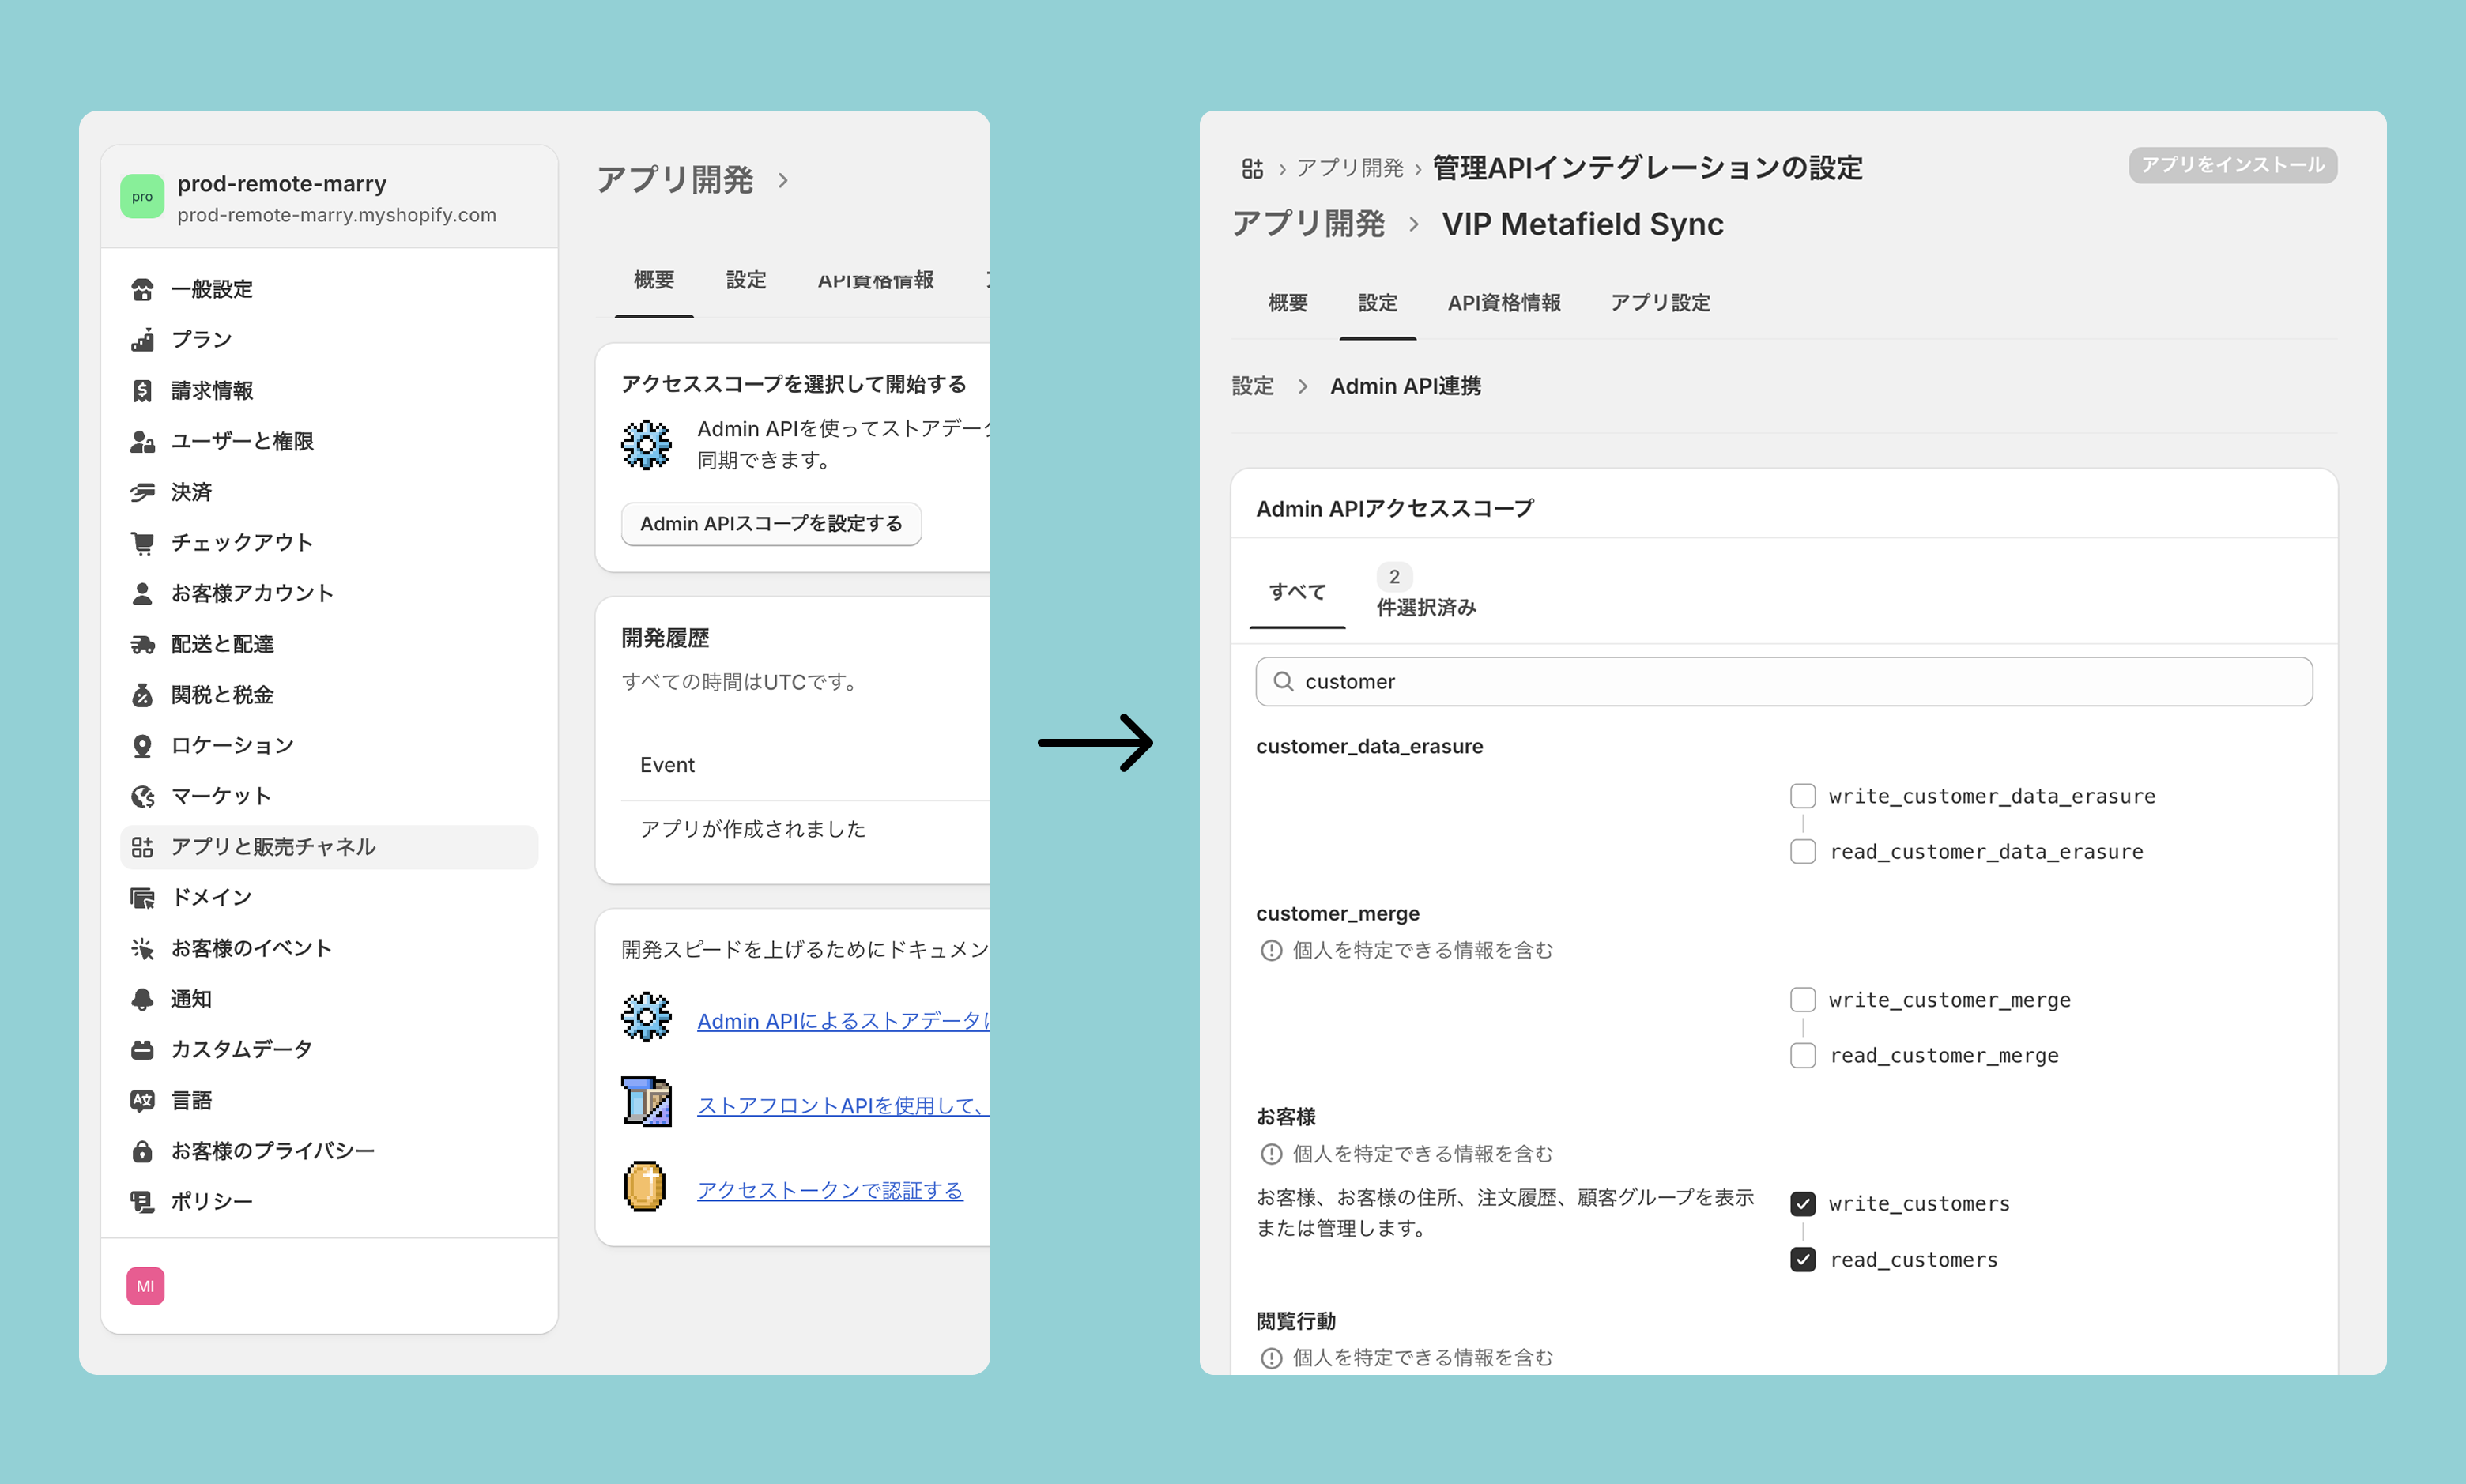Check the read_customer_merge scope
The height and width of the screenshot is (1484, 2466).
pyautogui.click(x=1802, y=1056)
